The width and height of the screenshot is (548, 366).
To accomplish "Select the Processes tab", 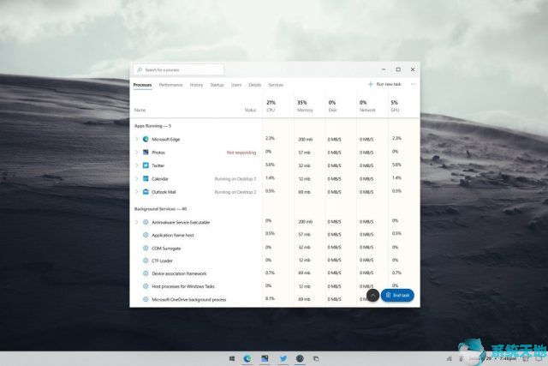I will (143, 85).
